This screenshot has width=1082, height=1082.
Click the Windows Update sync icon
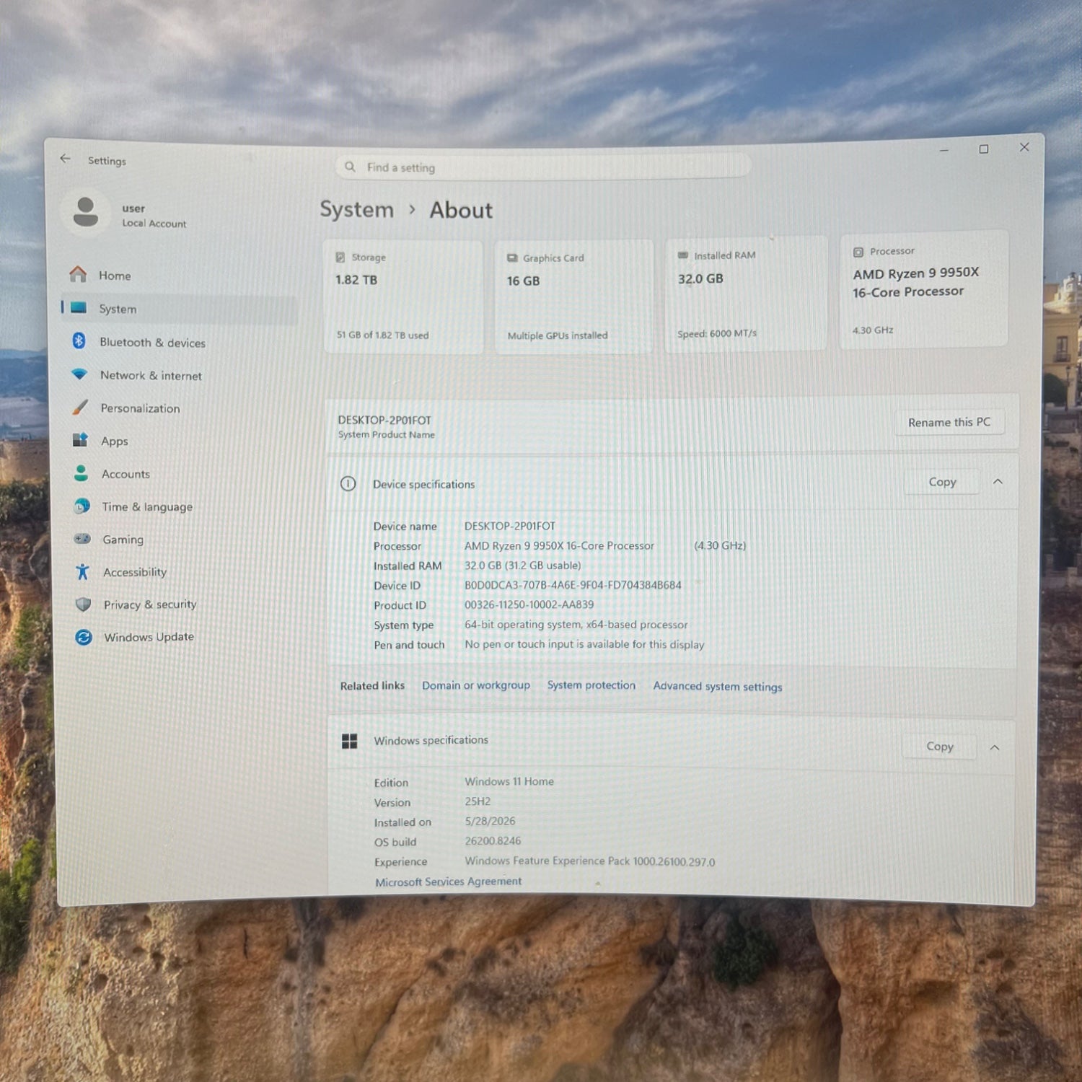(x=84, y=637)
